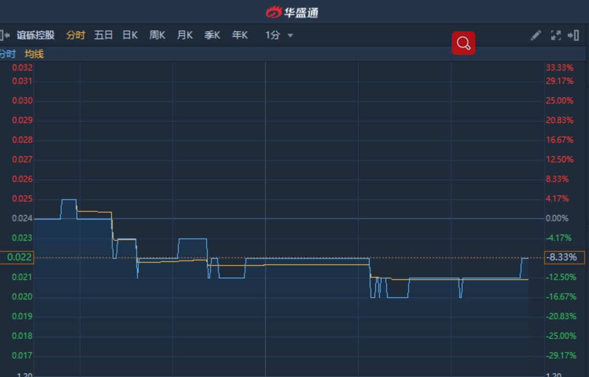The image size is (589, 377).
Task: Click the 33.33% axis label
Action: (x=560, y=68)
